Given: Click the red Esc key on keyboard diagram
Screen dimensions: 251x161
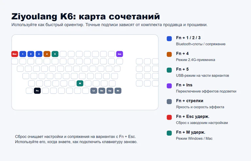Looking at the screenshot, I should coord(15,54).
